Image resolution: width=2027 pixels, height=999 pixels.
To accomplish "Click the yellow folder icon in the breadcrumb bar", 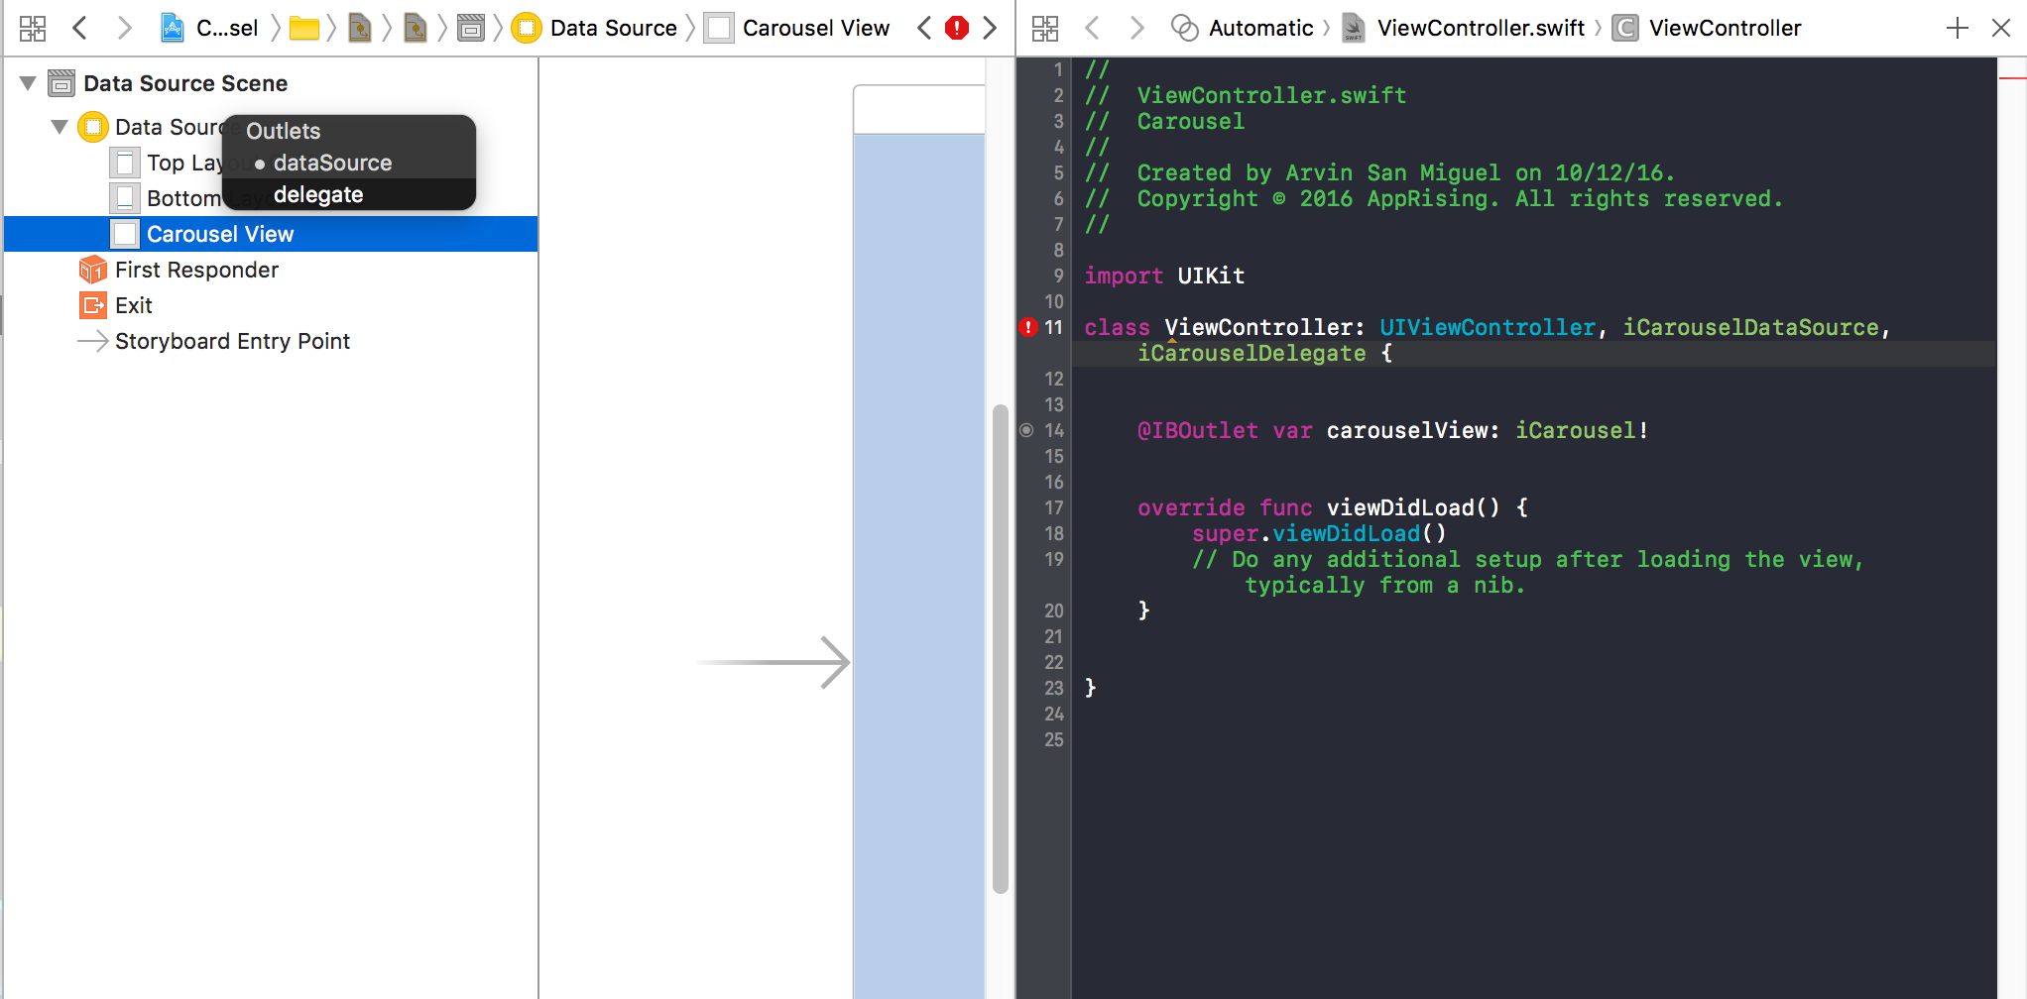I will pos(304,27).
